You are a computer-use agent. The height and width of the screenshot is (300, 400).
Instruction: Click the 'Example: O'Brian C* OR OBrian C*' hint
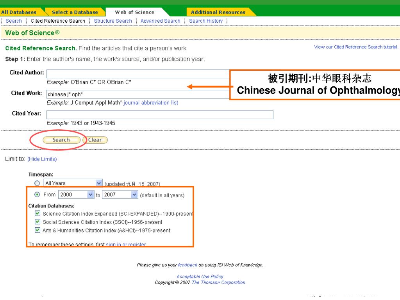(89, 82)
